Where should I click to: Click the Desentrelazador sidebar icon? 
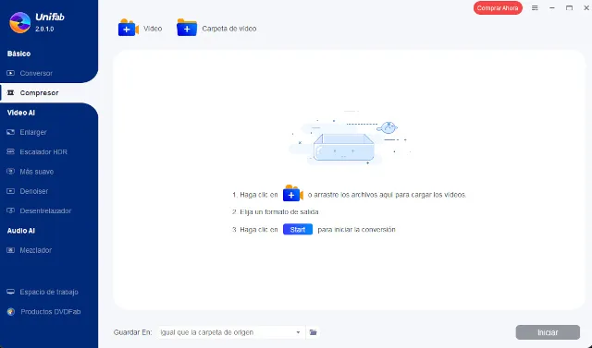(x=10, y=210)
